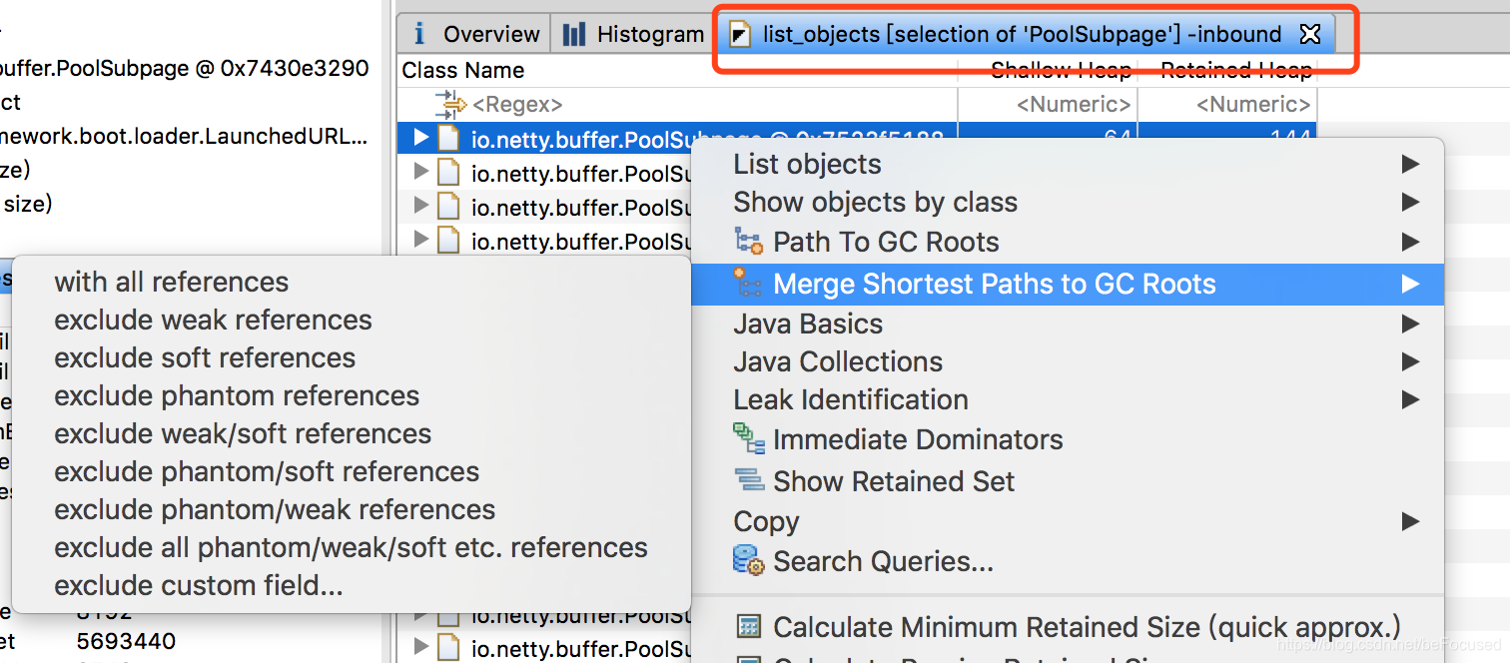Open the List objects submenu arrow
This screenshot has height=663, width=1510.
click(x=1410, y=164)
